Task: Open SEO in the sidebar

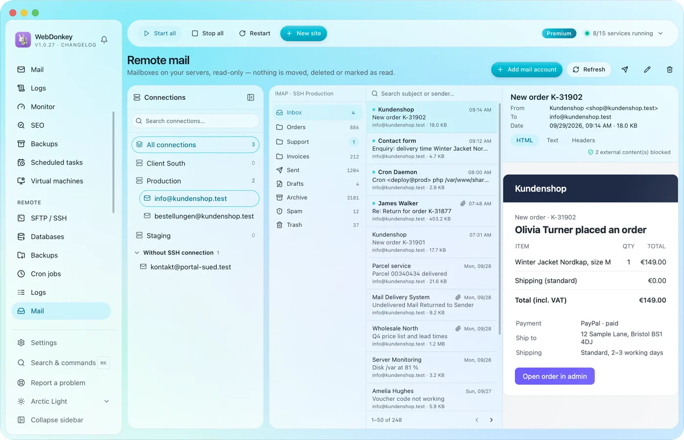Action: [x=61, y=125]
